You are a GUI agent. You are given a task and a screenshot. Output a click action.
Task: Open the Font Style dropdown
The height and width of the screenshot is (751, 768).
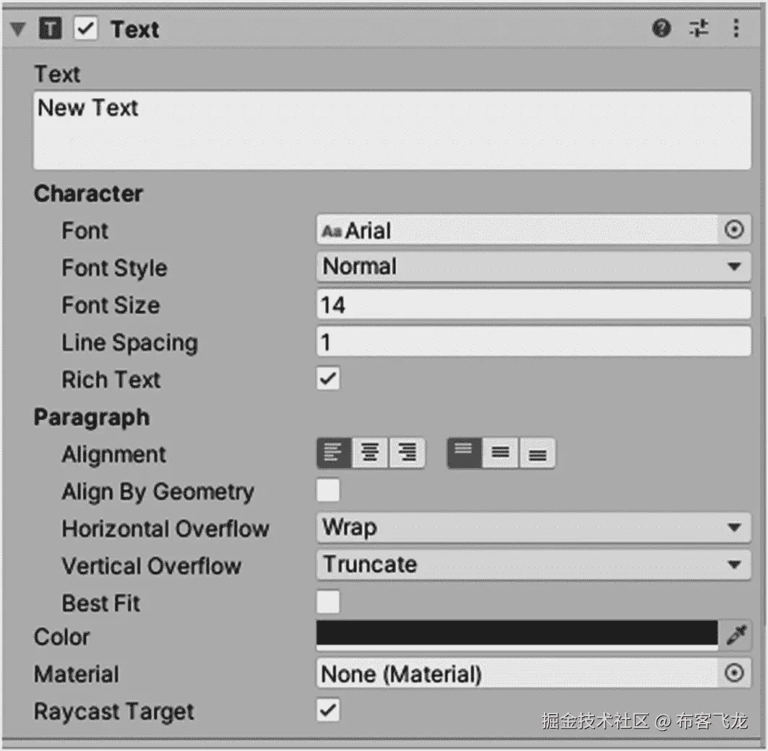coord(533,267)
